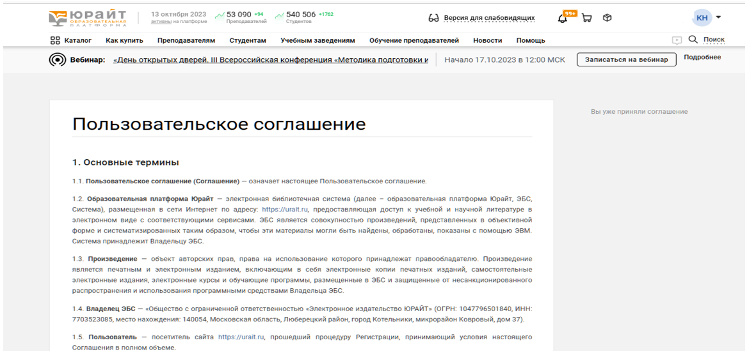Click the webinar broadcast icon

tap(58, 60)
